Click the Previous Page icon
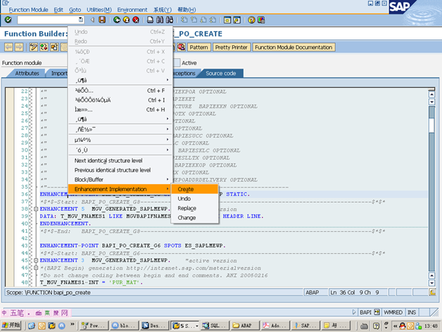 [x=193, y=20]
